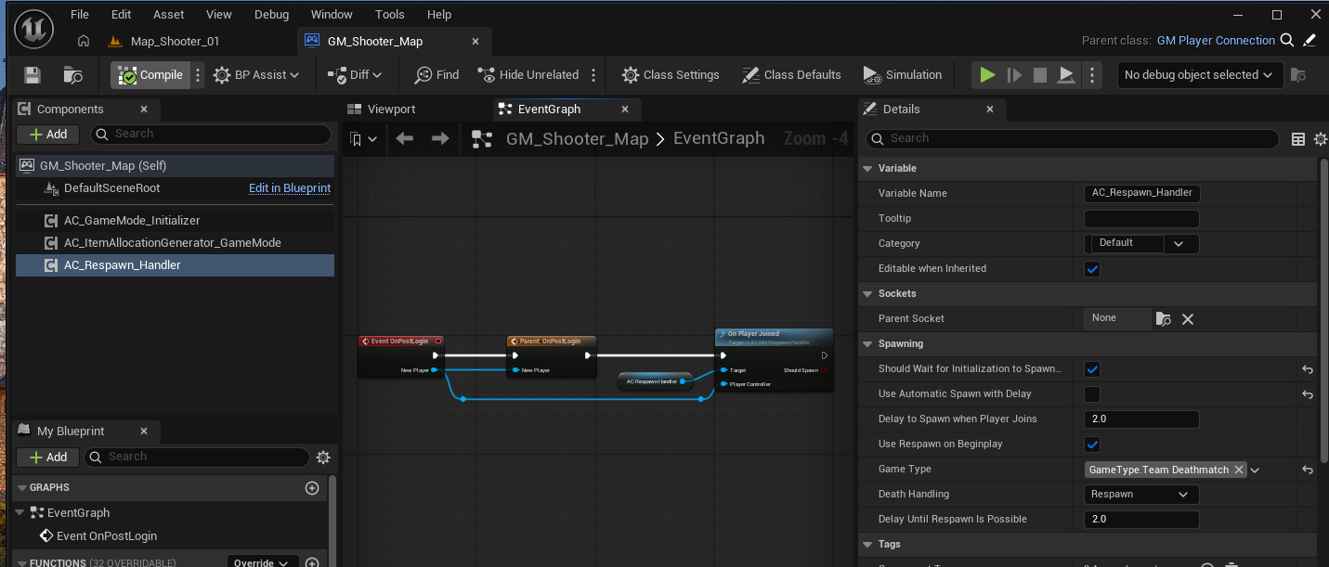Open the Category dropdown
The height and width of the screenshot is (567, 1329).
coord(1141,243)
